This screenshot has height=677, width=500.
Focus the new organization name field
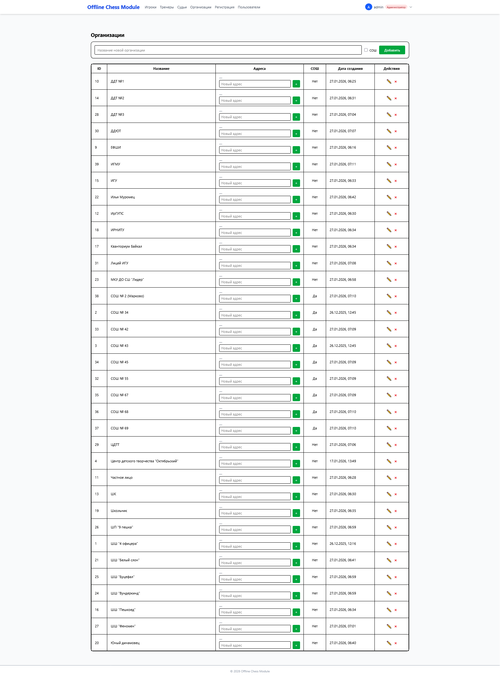(x=228, y=50)
